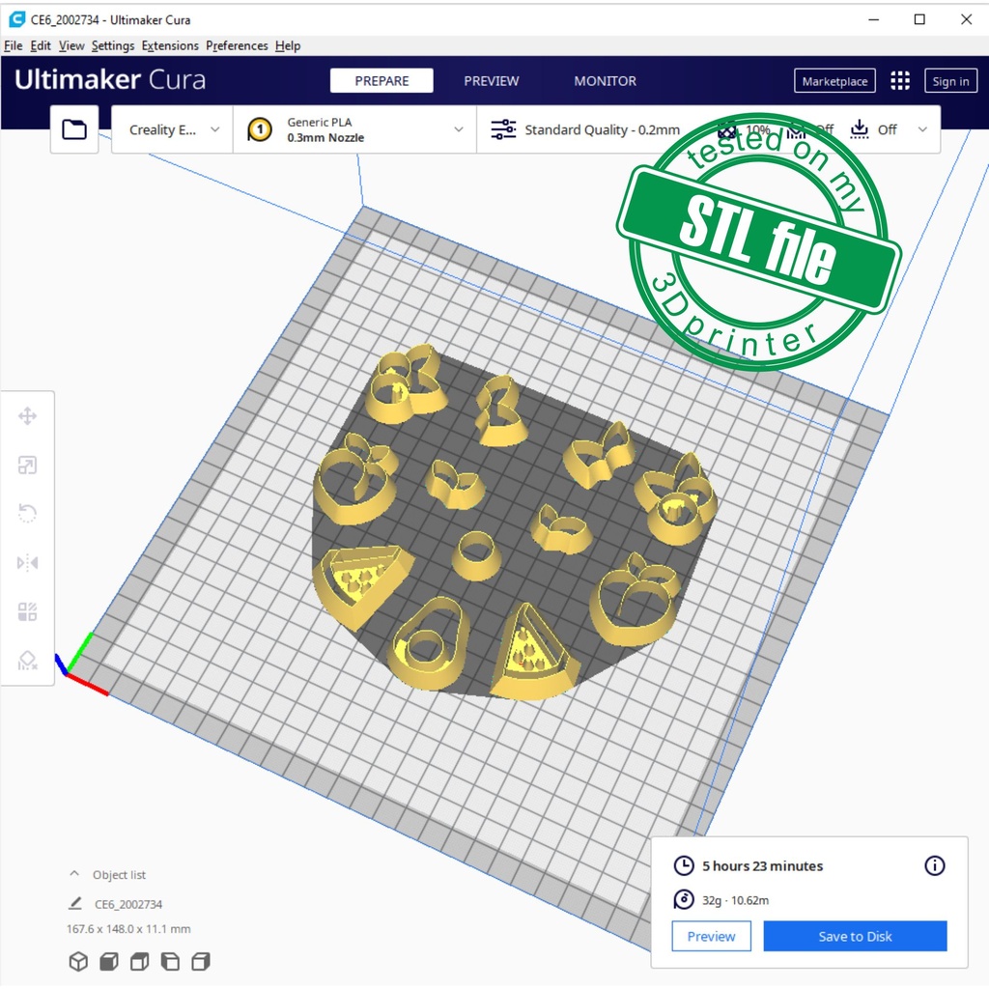Viewport: 989px width, 989px height.
Task: Open the apps grid icon
Action: click(x=900, y=81)
